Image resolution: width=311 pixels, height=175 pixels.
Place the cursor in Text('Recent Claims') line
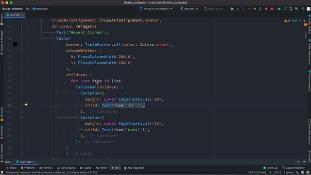point(83,33)
